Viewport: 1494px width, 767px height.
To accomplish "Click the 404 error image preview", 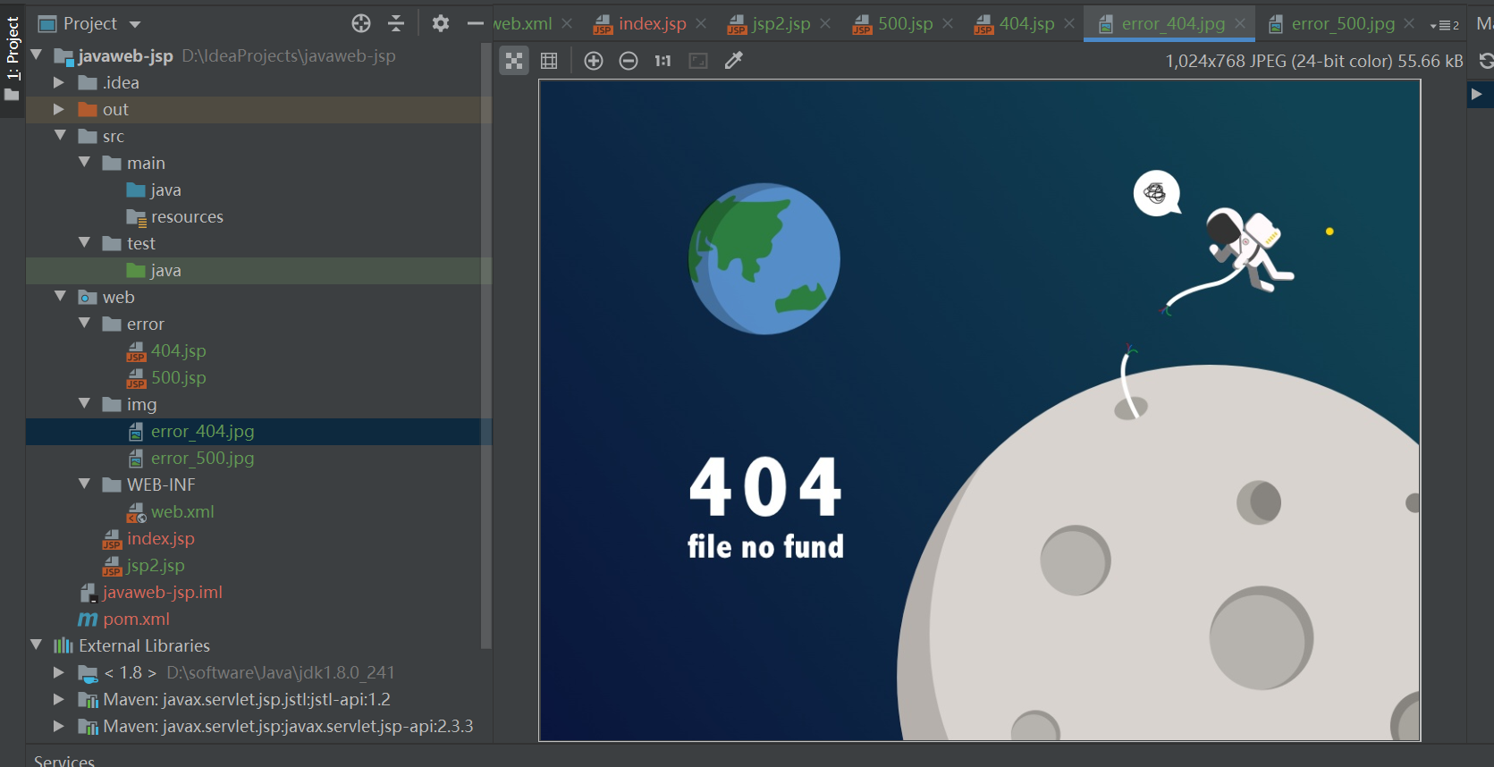I will [x=980, y=410].
